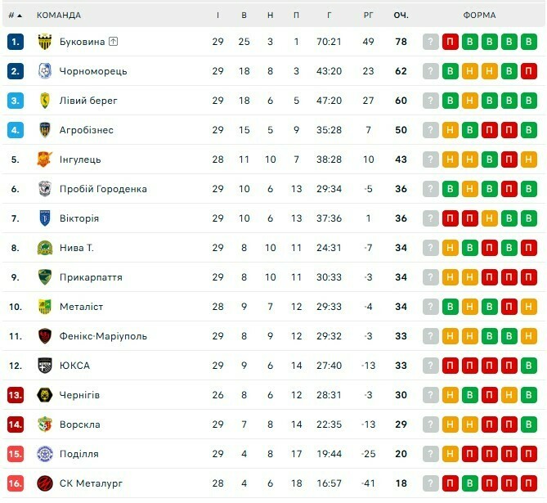The height and width of the screenshot is (503, 547).
Task: Open the Лівий берег team link
Action: click(x=88, y=101)
